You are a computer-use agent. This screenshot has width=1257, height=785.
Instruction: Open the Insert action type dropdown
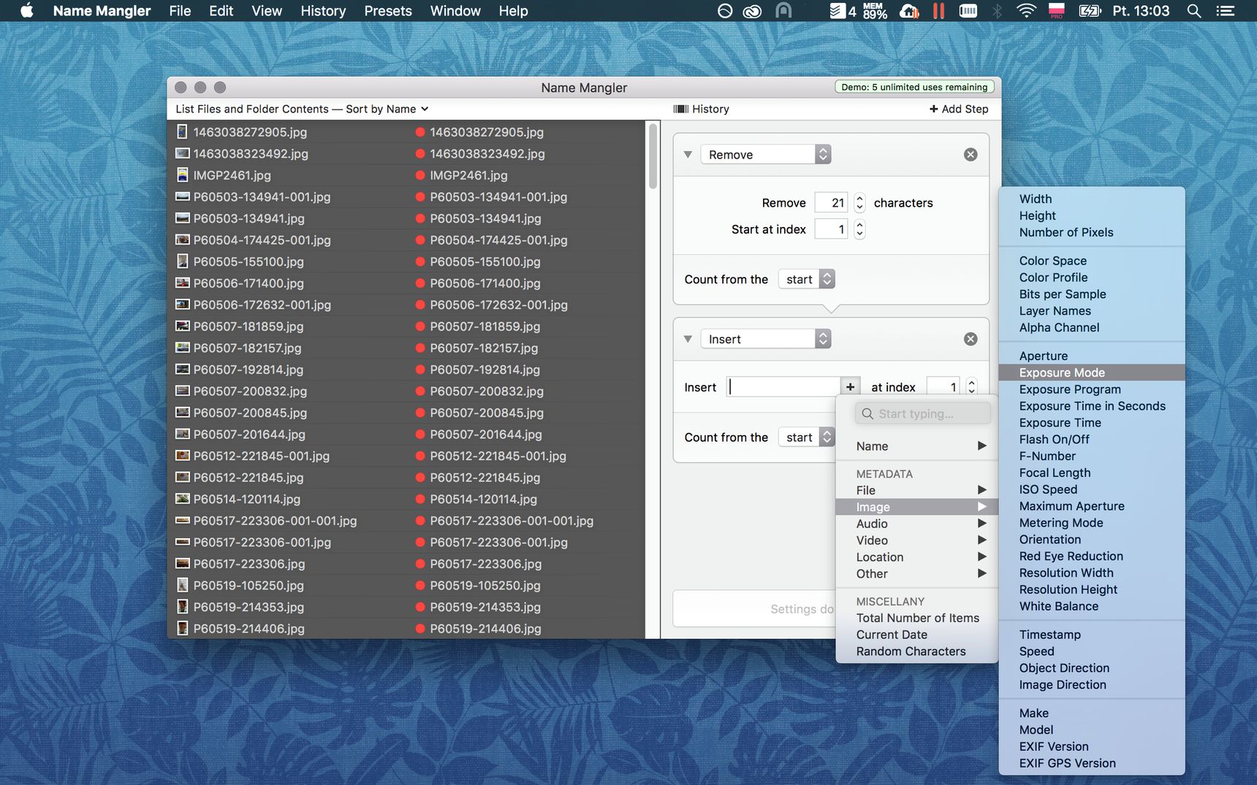765,339
